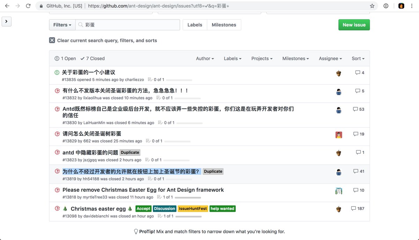Switch to the Milestones tab button
Image resolution: width=419 pixels, height=240 pixels.
[224, 25]
